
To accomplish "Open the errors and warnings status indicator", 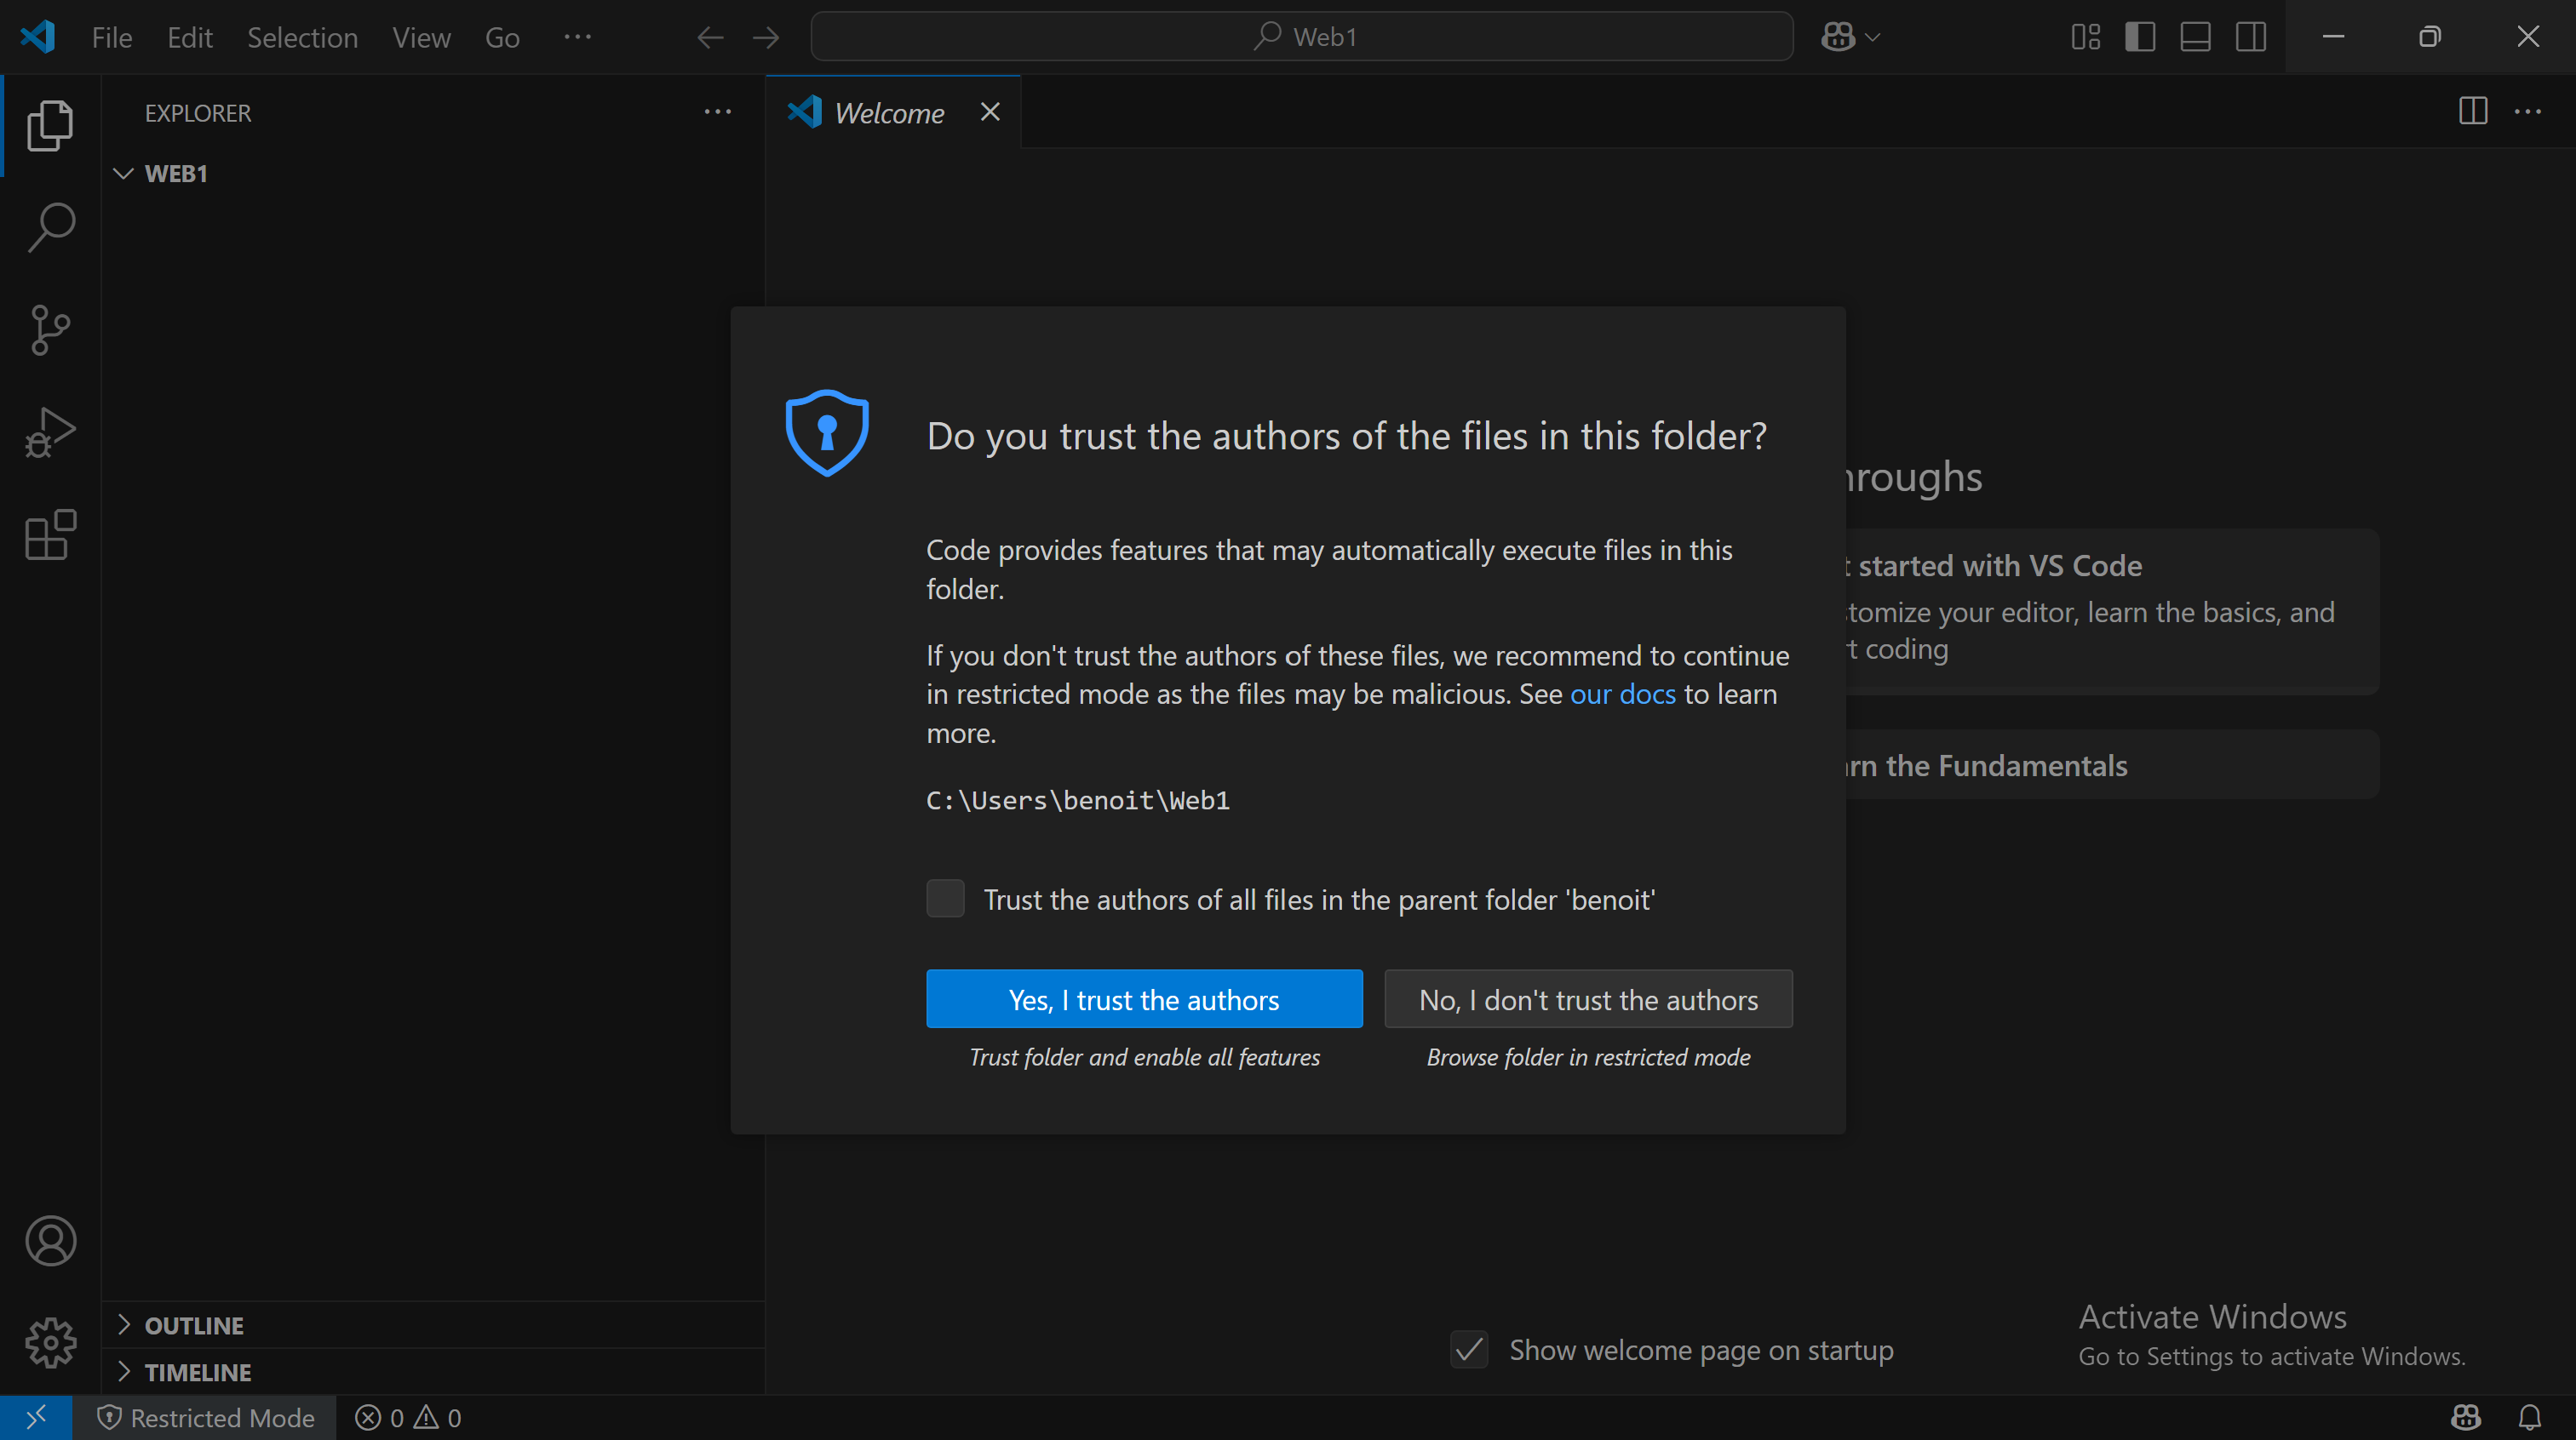I will tap(408, 1417).
